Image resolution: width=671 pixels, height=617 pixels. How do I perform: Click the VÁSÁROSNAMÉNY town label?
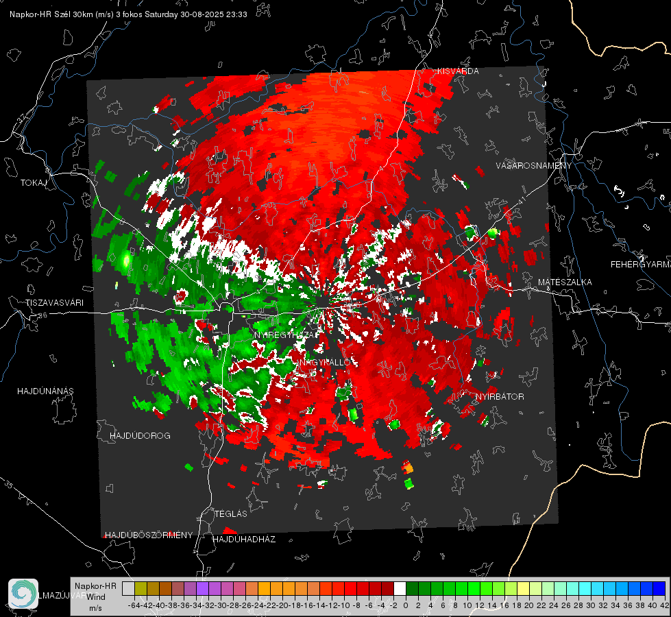[x=534, y=166]
